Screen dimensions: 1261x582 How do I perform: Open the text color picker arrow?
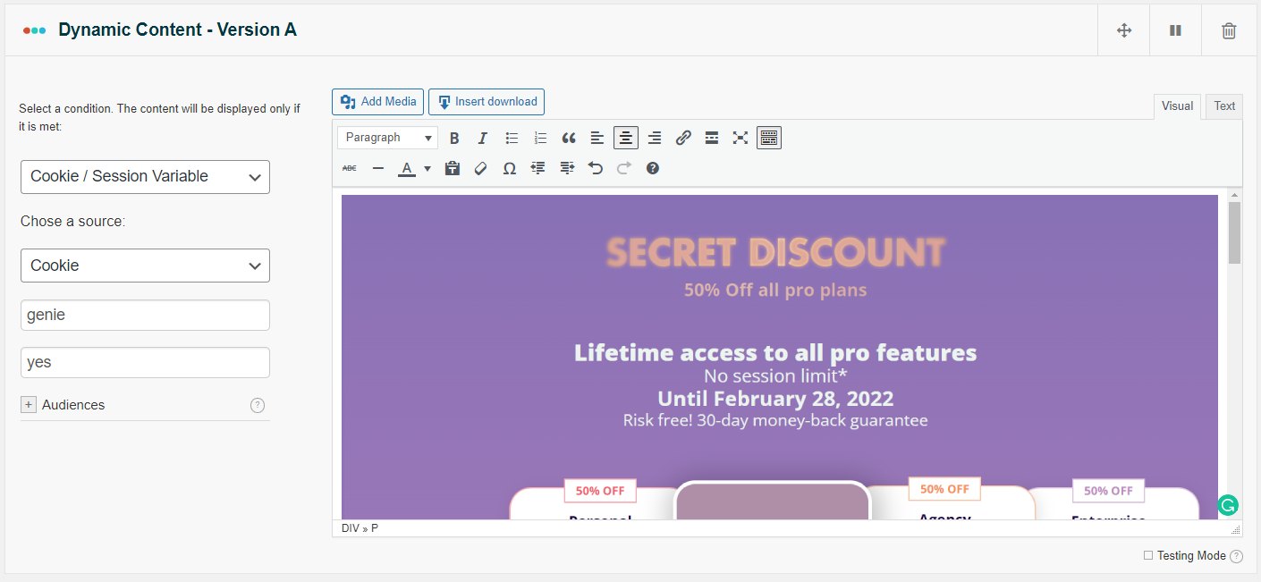tap(426, 168)
